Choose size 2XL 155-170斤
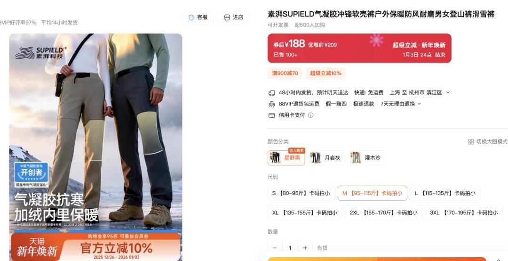The image size is (508, 261). [383, 212]
